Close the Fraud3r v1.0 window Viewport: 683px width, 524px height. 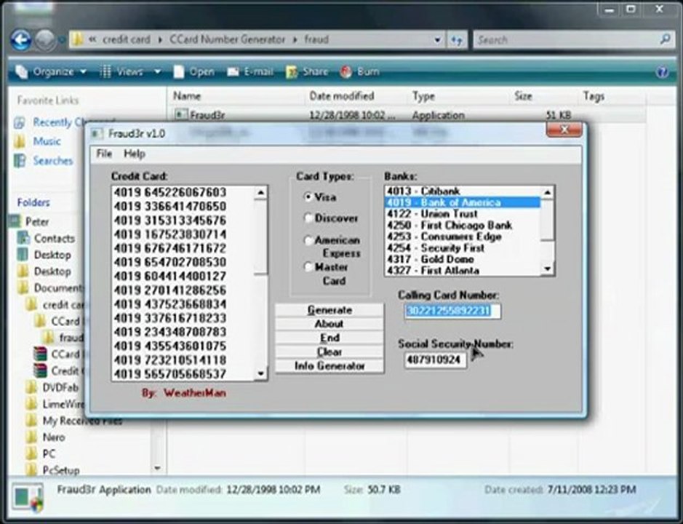(564, 130)
